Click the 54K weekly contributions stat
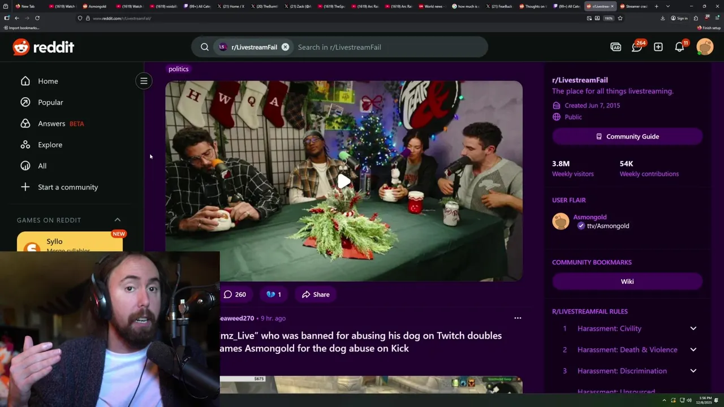724x407 pixels. pyautogui.click(x=649, y=168)
